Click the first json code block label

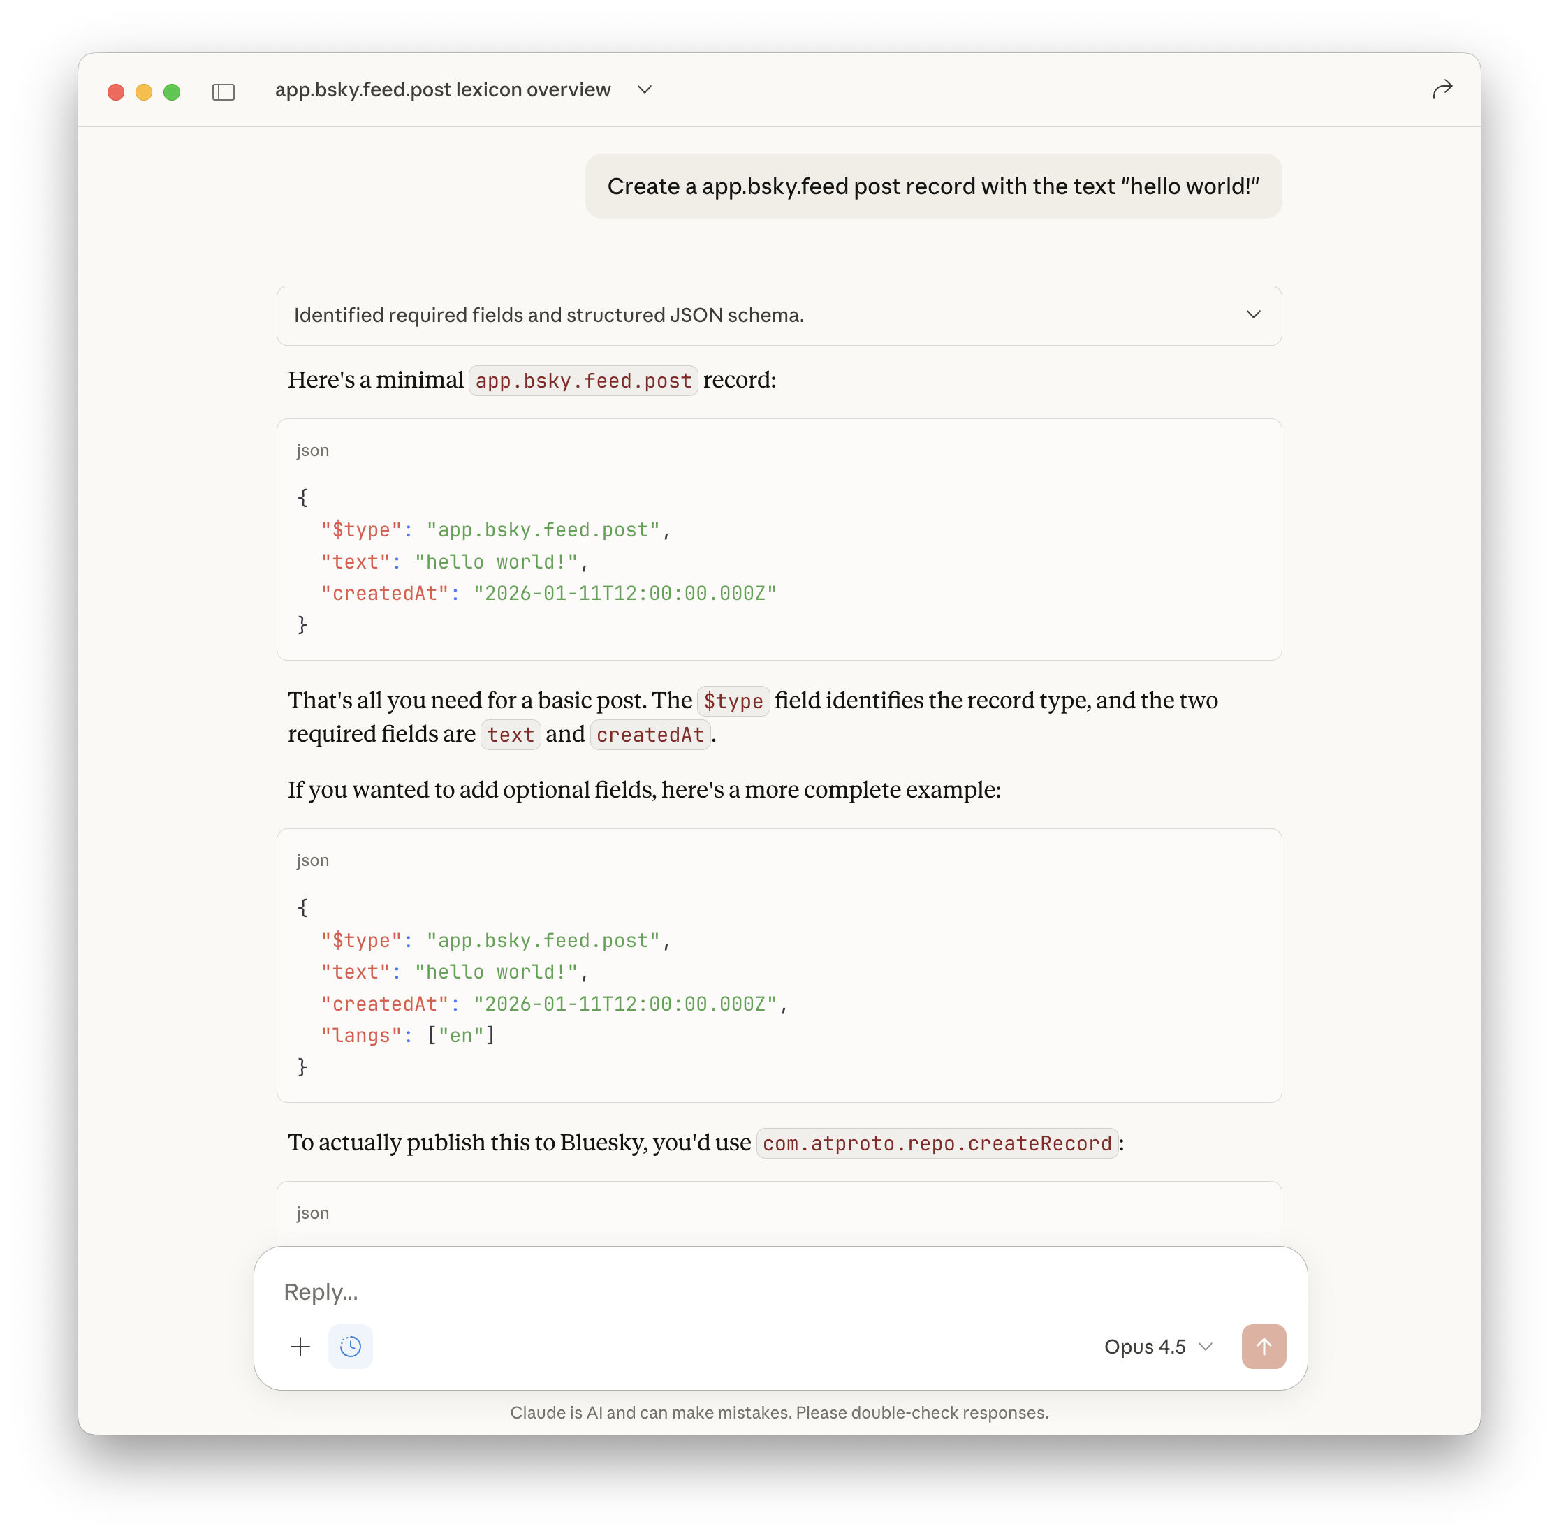(312, 451)
